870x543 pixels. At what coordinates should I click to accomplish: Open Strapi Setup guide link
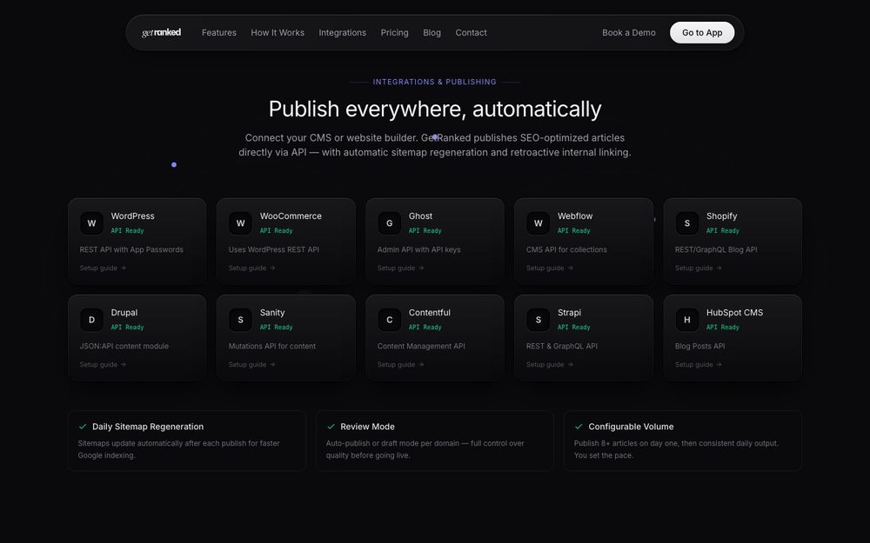pyautogui.click(x=549, y=365)
